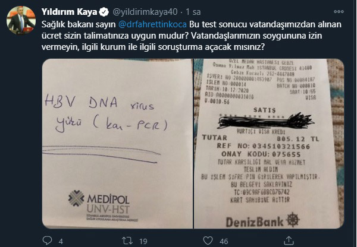Enlarge the DenizBank receipt photo
Viewport: 357px width, 247px height.
click(x=269, y=144)
